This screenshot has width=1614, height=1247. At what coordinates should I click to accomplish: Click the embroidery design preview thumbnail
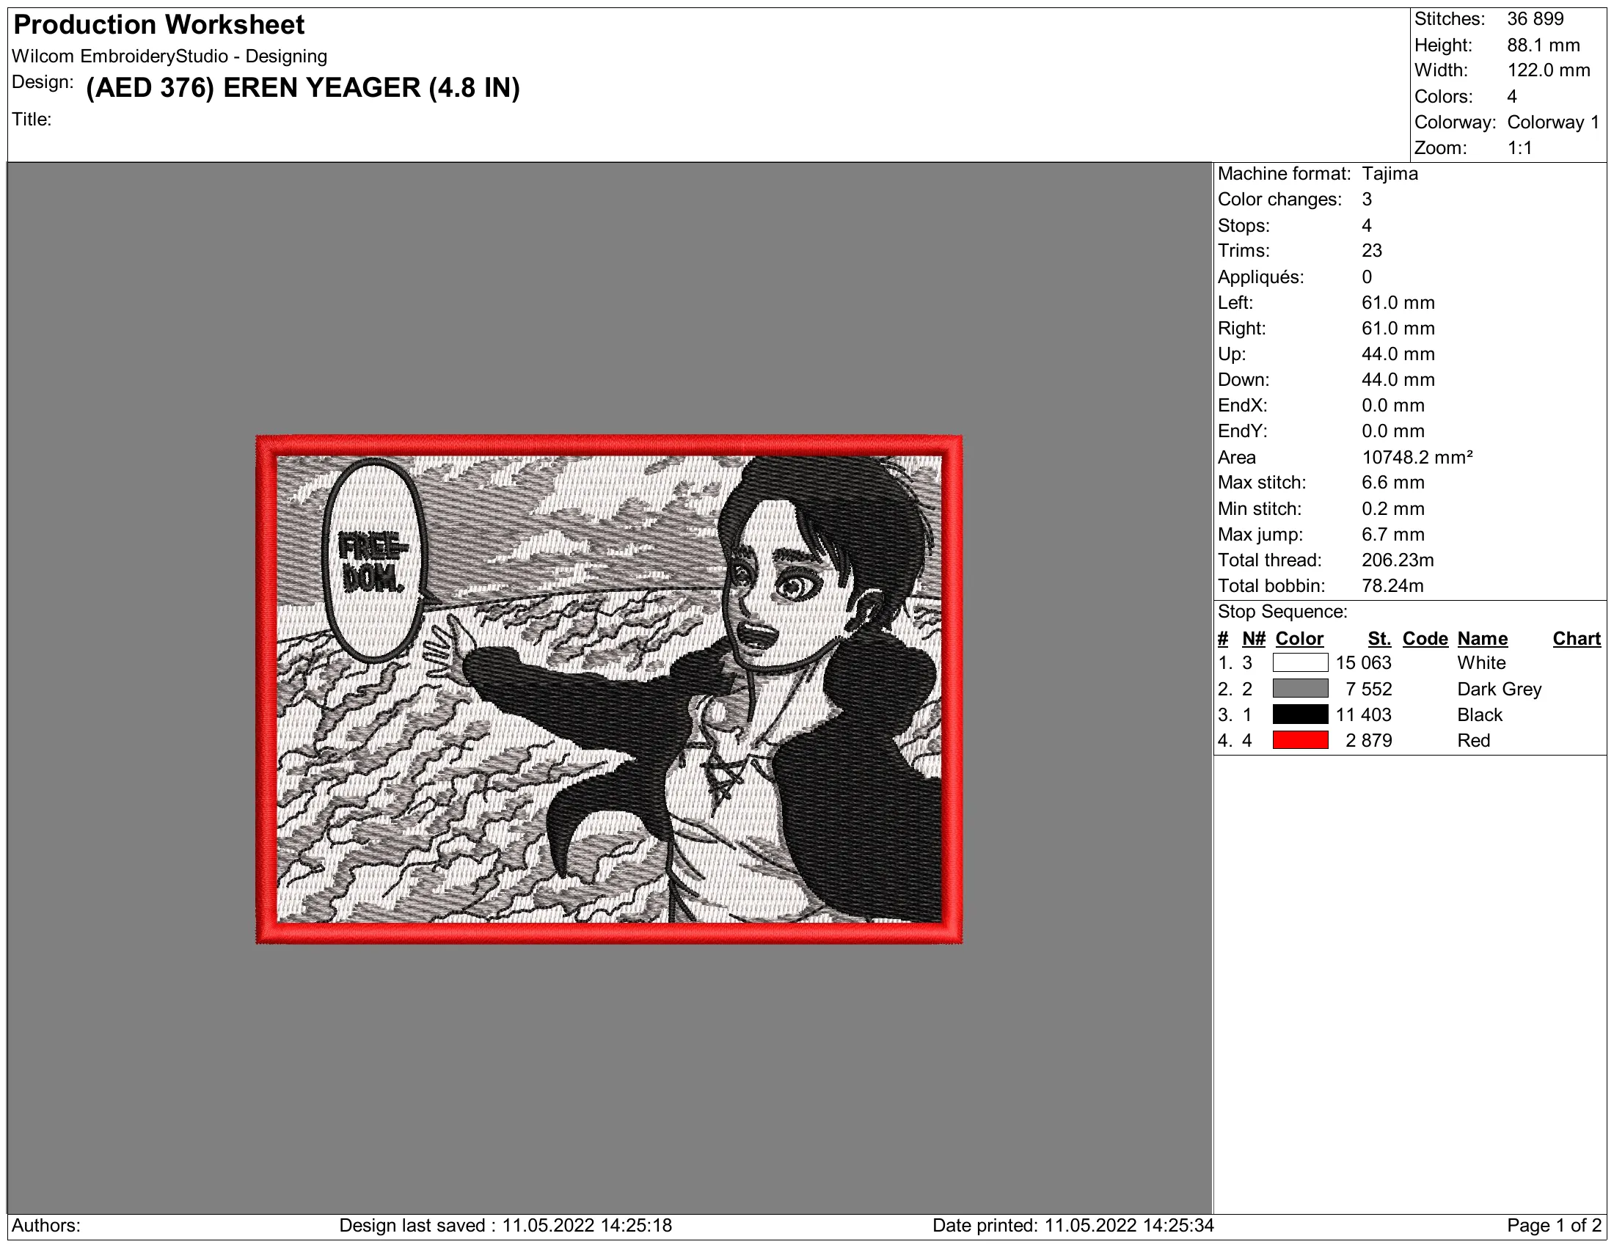coord(609,690)
